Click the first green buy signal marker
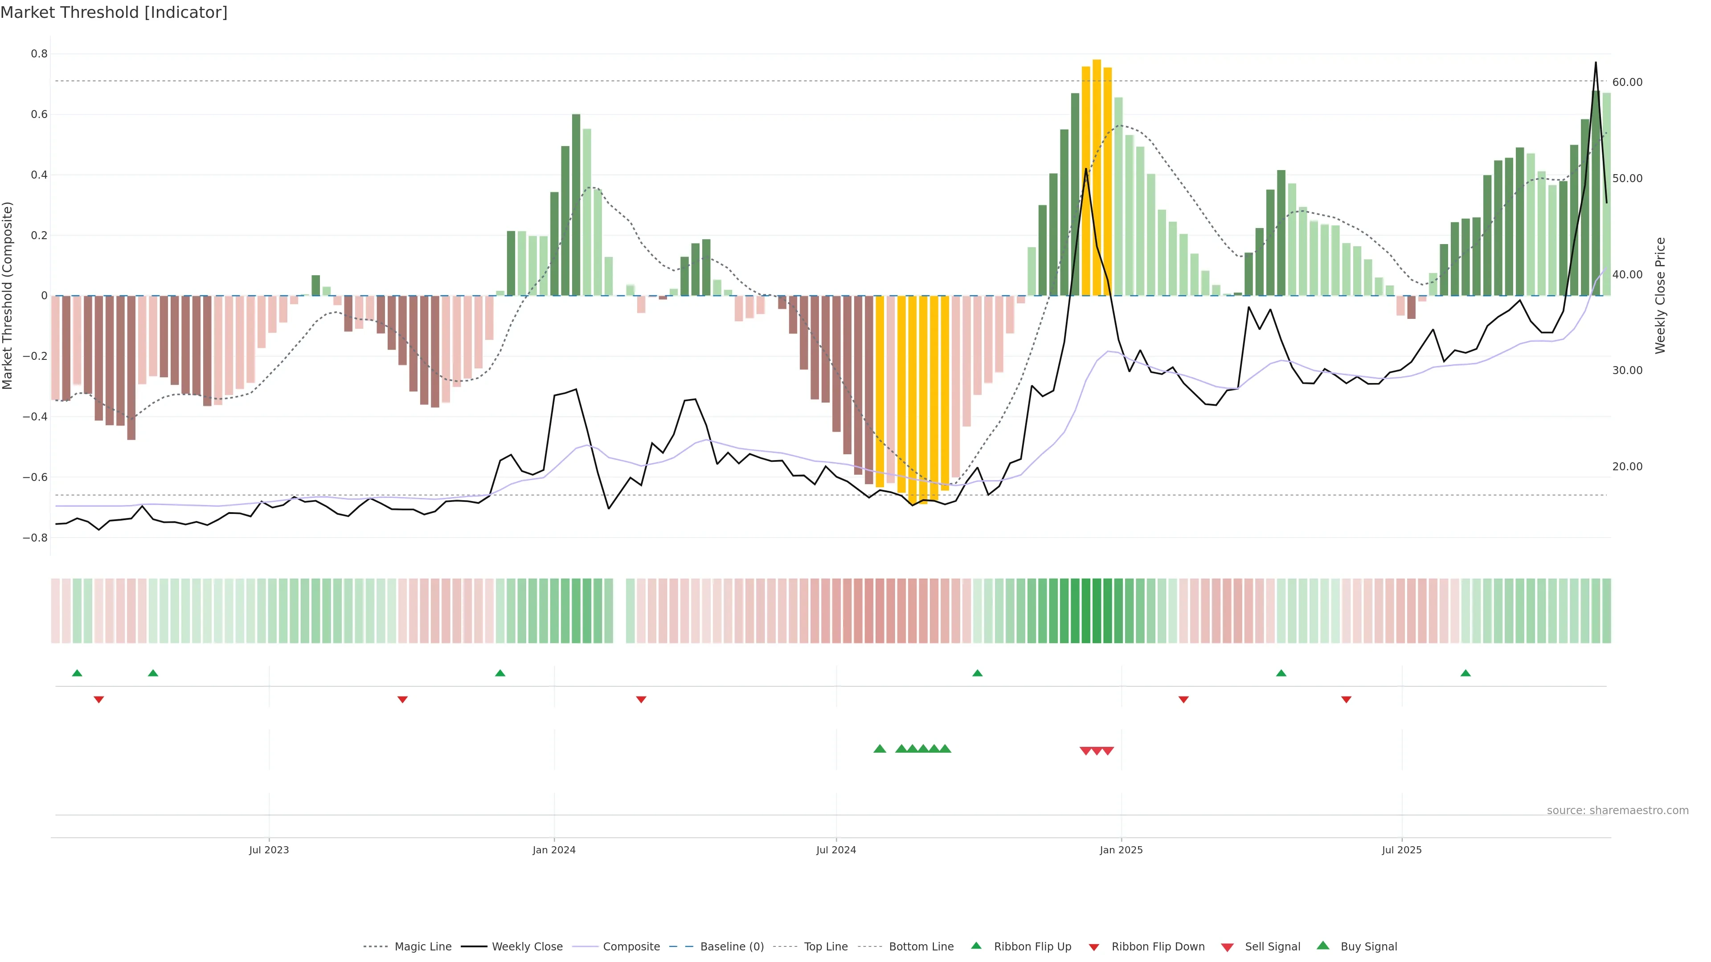 [880, 749]
